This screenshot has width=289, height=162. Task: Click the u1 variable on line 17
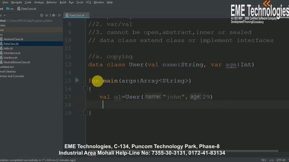(117, 97)
